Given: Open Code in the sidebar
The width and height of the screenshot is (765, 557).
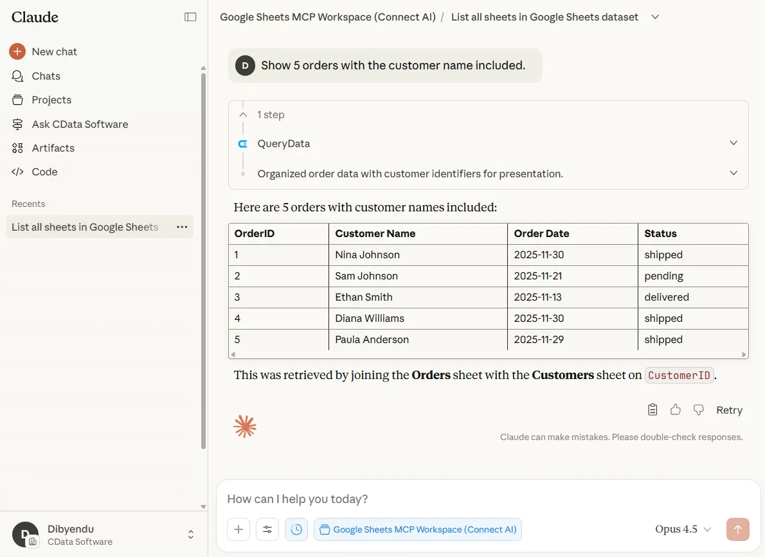Looking at the screenshot, I should click(x=44, y=172).
